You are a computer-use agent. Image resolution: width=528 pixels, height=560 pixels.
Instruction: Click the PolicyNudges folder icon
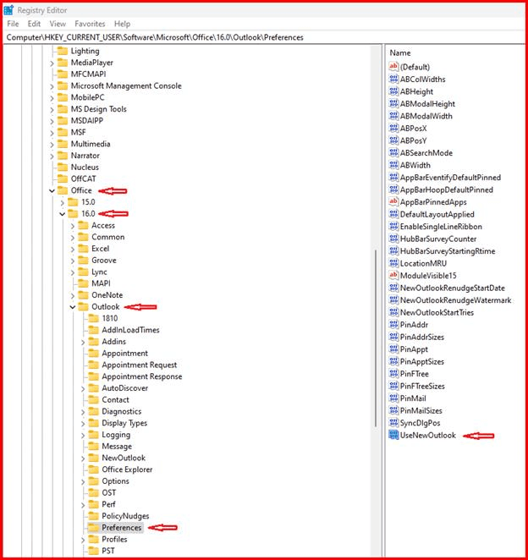point(94,516)
